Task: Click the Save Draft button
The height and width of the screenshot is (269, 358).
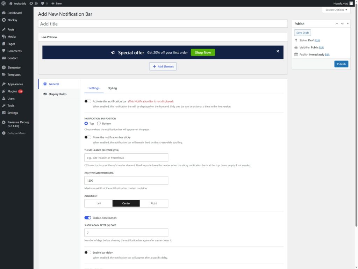Action: (302, 33)
